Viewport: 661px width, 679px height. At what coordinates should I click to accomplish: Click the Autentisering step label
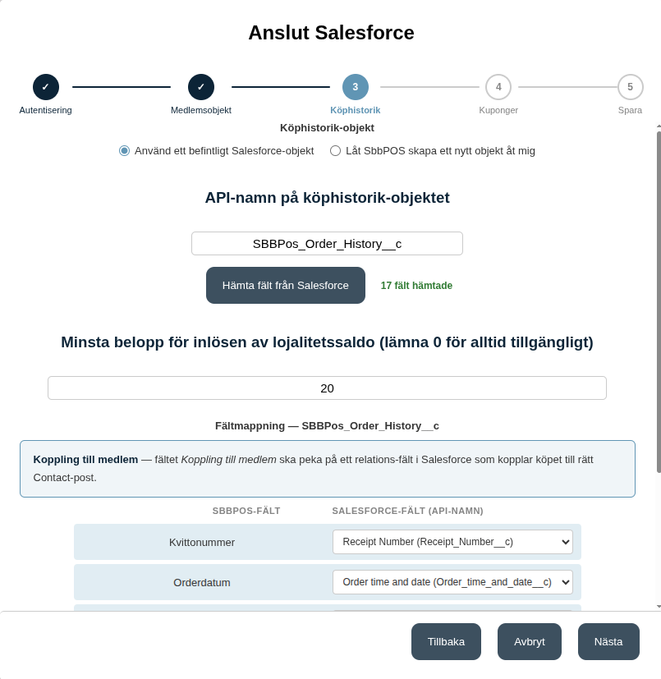click(45, 110)
